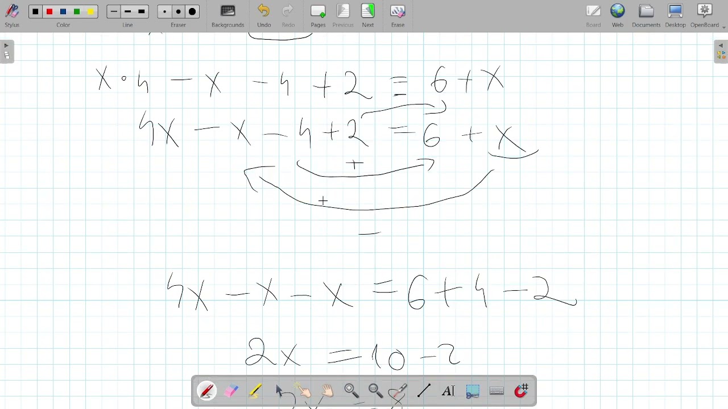Select the medium line width
This screenshot has width=728, height=409.
[127, 11]
